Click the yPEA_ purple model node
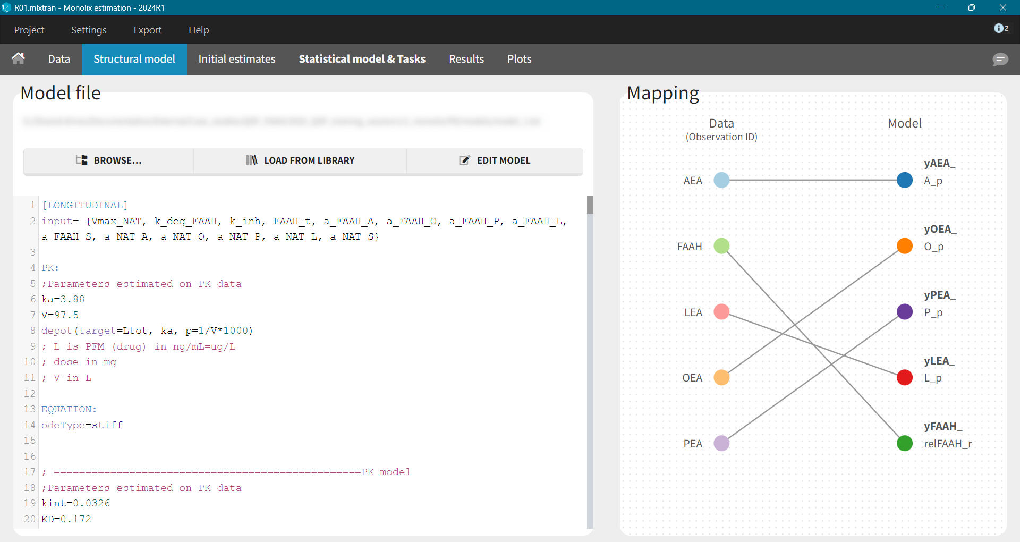Screen dimensions: 1020x542 pos(904,312)
